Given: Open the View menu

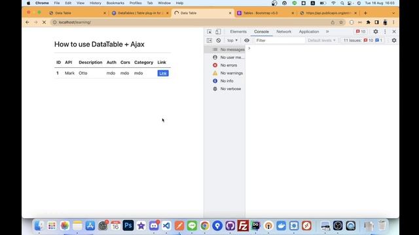Looking at the screenshot, I should (81, 3).
